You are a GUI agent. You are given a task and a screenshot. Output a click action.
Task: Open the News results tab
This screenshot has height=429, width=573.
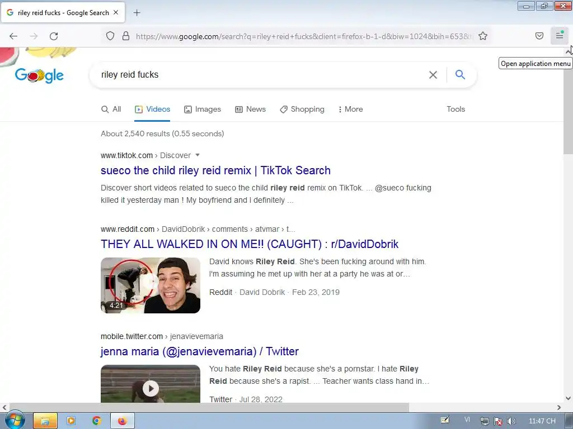[x=250, y=109]
